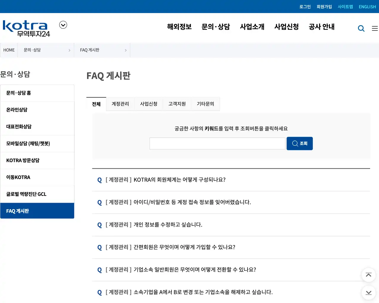
Task: Expand the arrow next to the KOTRA logo
Action: tap(63, 25)
